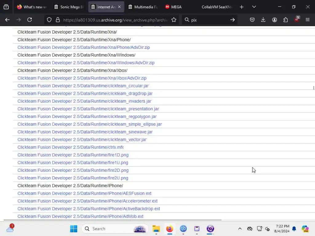Reload the current page

coord(30,20)
